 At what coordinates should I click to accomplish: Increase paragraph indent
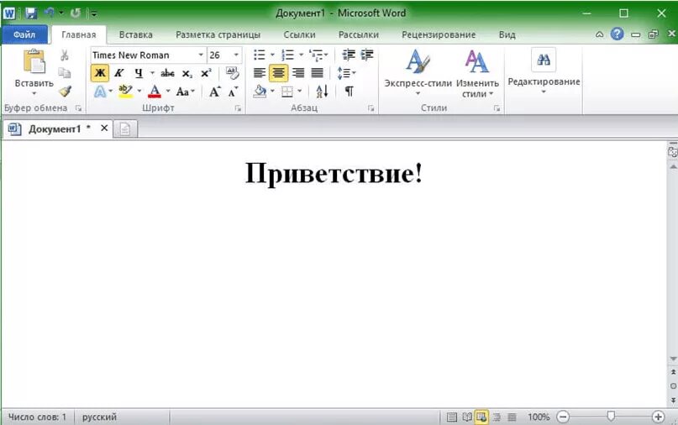click(367, 55)
